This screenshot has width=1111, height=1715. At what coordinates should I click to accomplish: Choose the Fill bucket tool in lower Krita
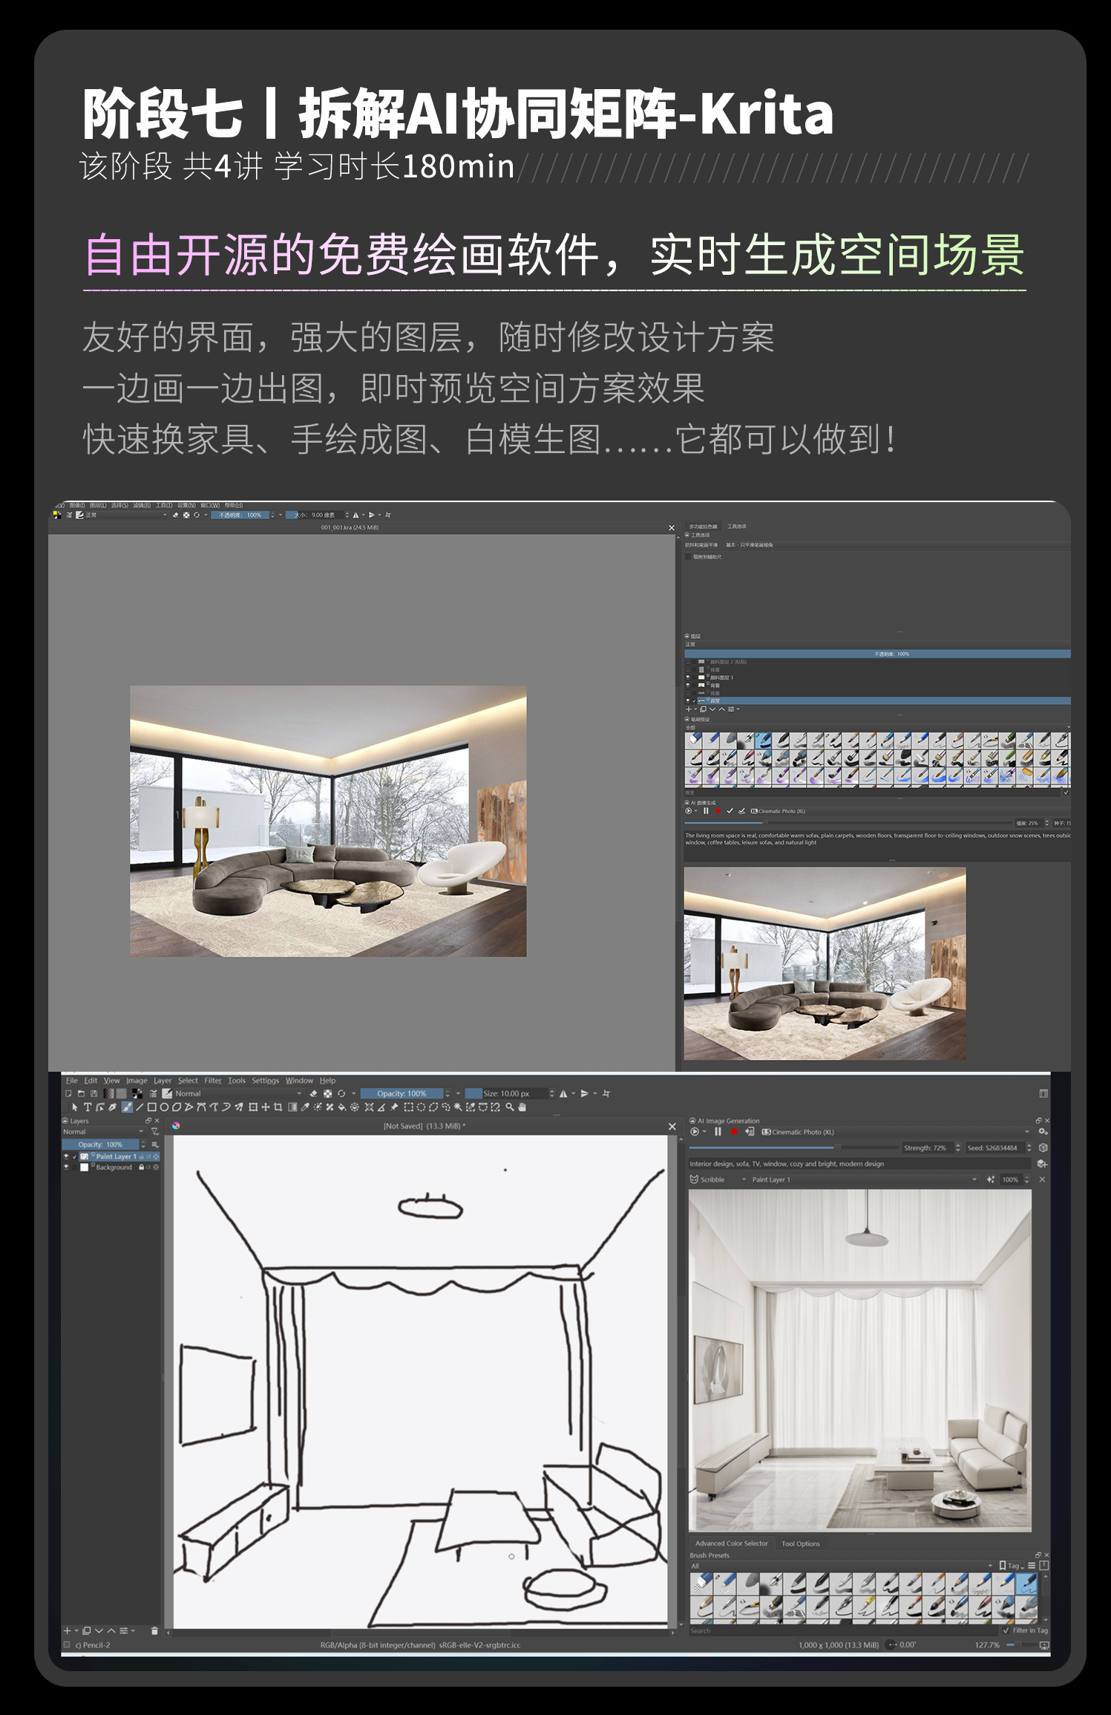pyautogui.click(x=342, y=1107)
